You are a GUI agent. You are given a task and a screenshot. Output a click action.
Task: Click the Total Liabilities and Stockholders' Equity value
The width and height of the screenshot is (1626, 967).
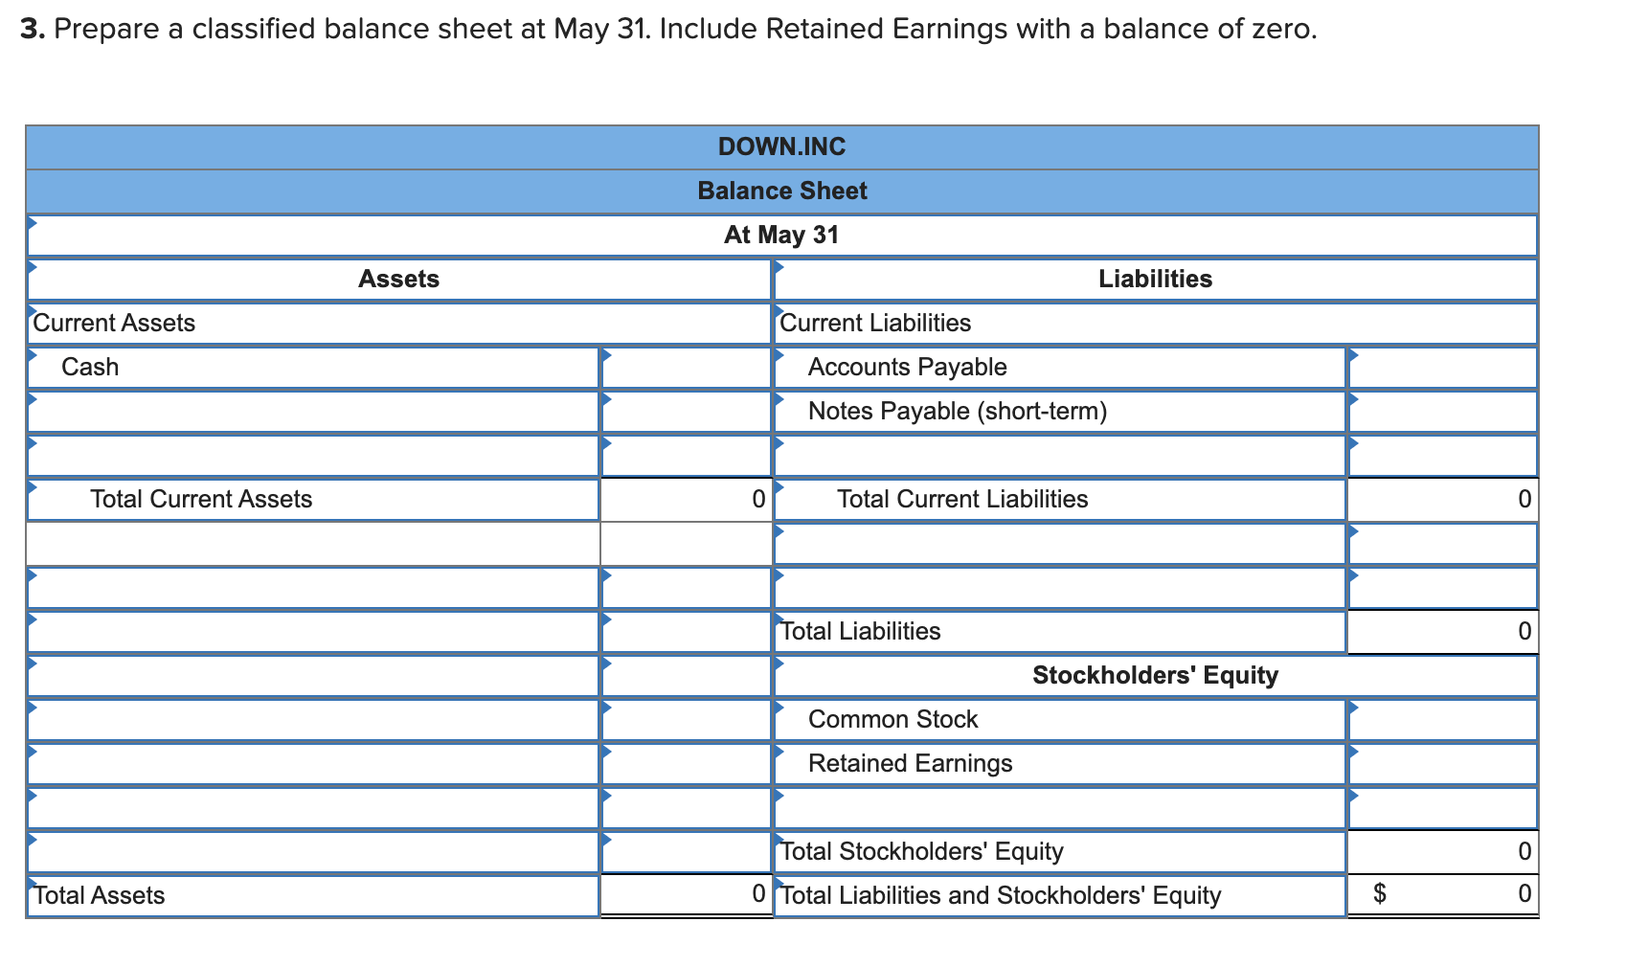click(x=1442, y=896)
